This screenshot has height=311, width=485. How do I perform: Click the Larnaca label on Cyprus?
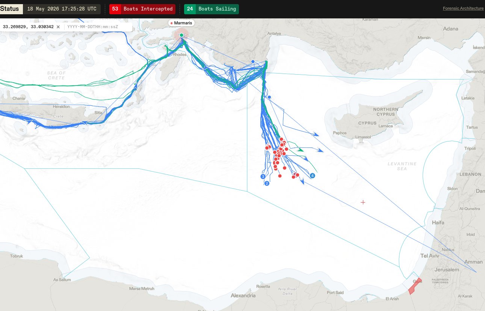click(x=386, y=126)
